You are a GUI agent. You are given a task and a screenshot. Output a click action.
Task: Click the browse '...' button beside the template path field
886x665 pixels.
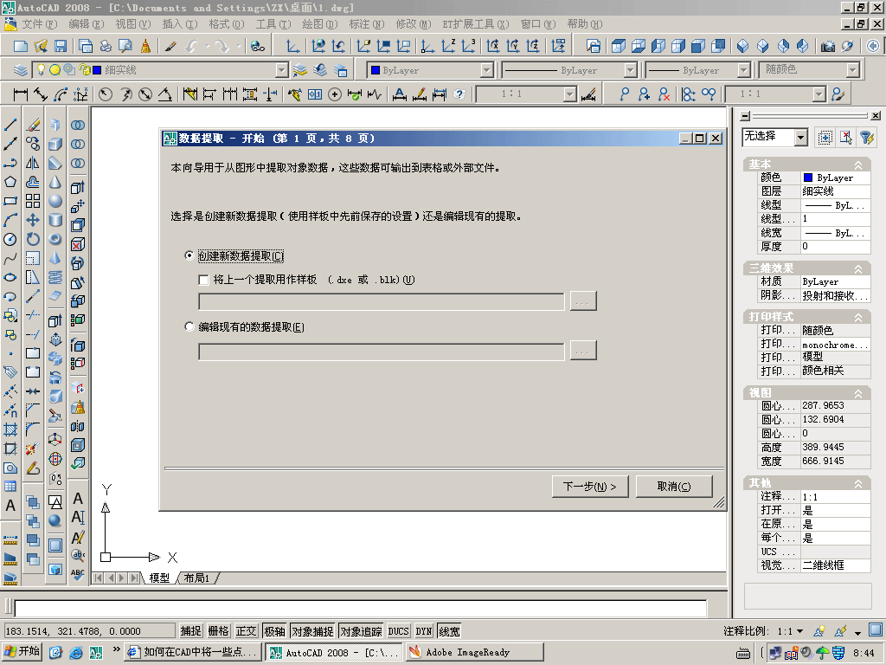[x=583, y=301]
